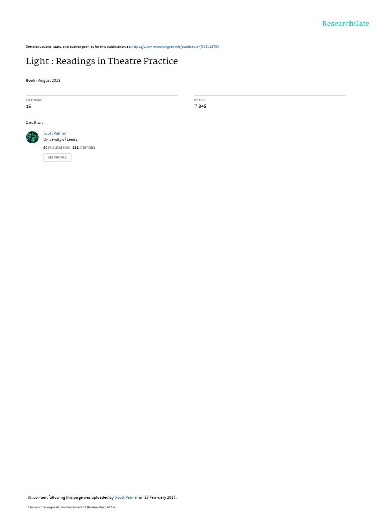
Task: Click the citation count 15
Action: pos(28,106)
